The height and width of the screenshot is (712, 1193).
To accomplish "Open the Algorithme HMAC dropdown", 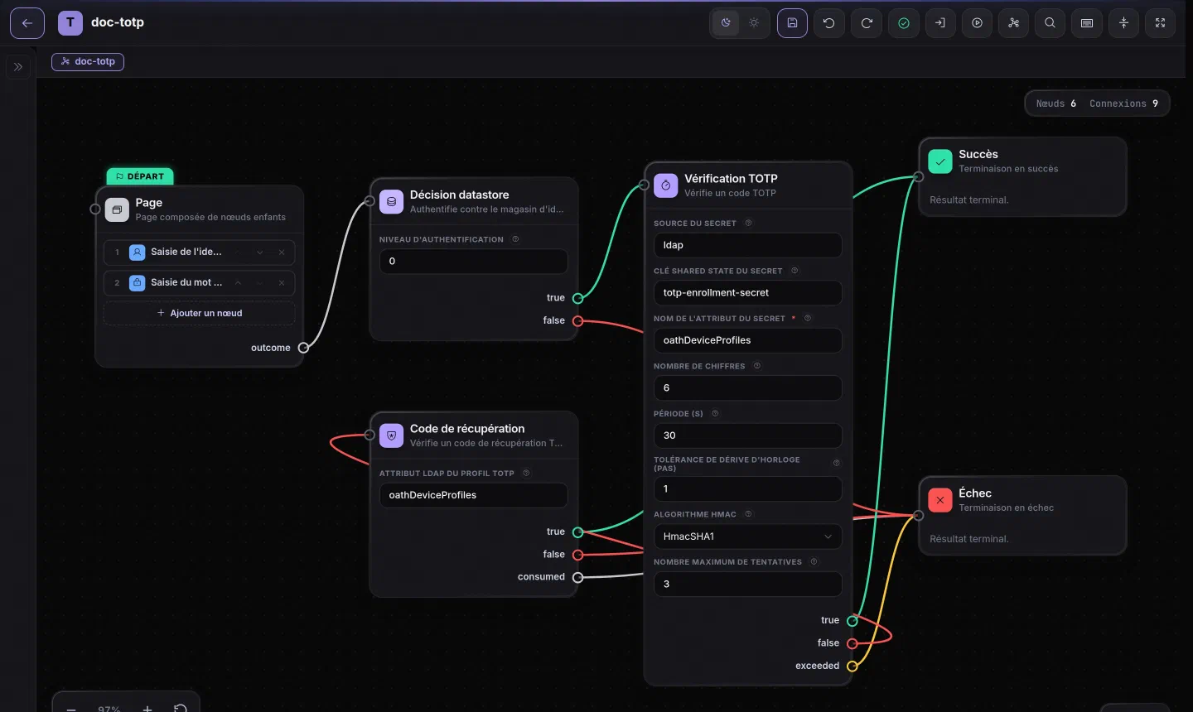I will (747, 536).
